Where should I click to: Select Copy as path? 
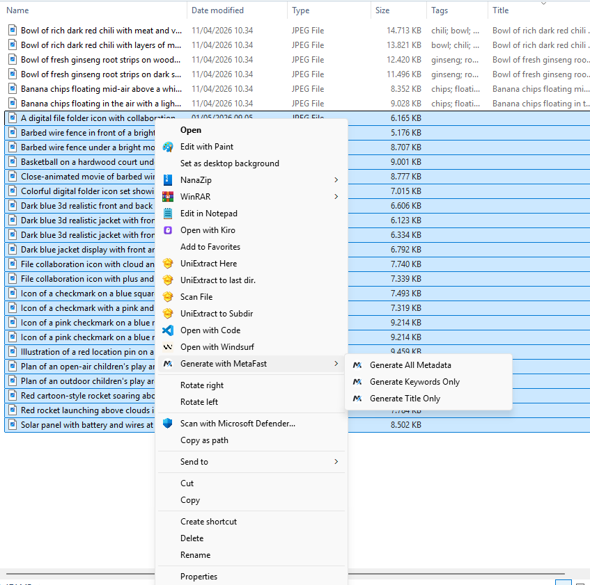[251, 440]
